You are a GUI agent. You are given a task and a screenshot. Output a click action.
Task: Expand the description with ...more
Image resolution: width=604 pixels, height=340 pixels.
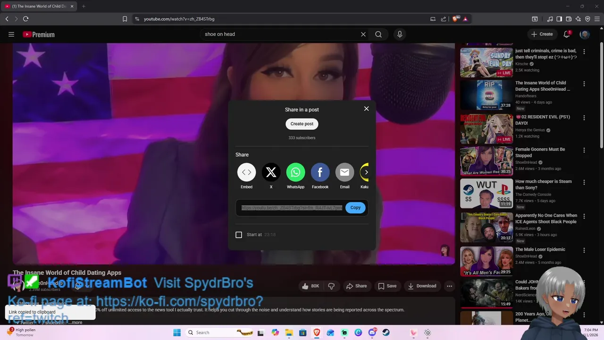point(75,323)
